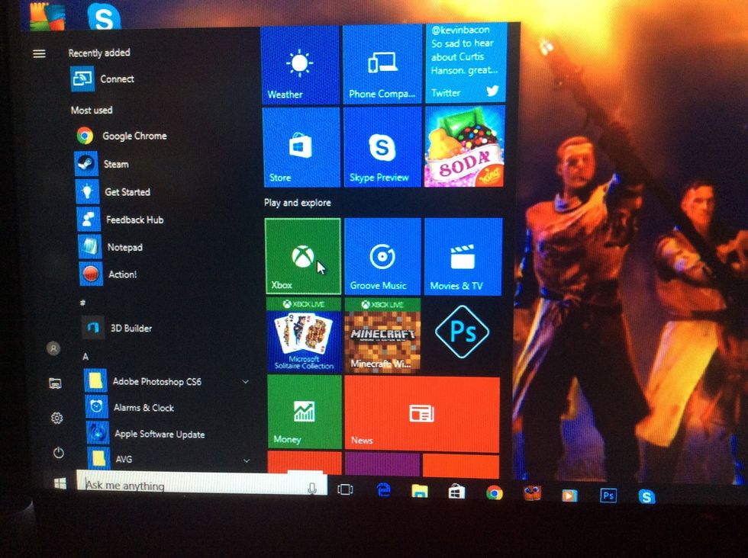
Task: Open the Money tile
Action: coord(305,412)
